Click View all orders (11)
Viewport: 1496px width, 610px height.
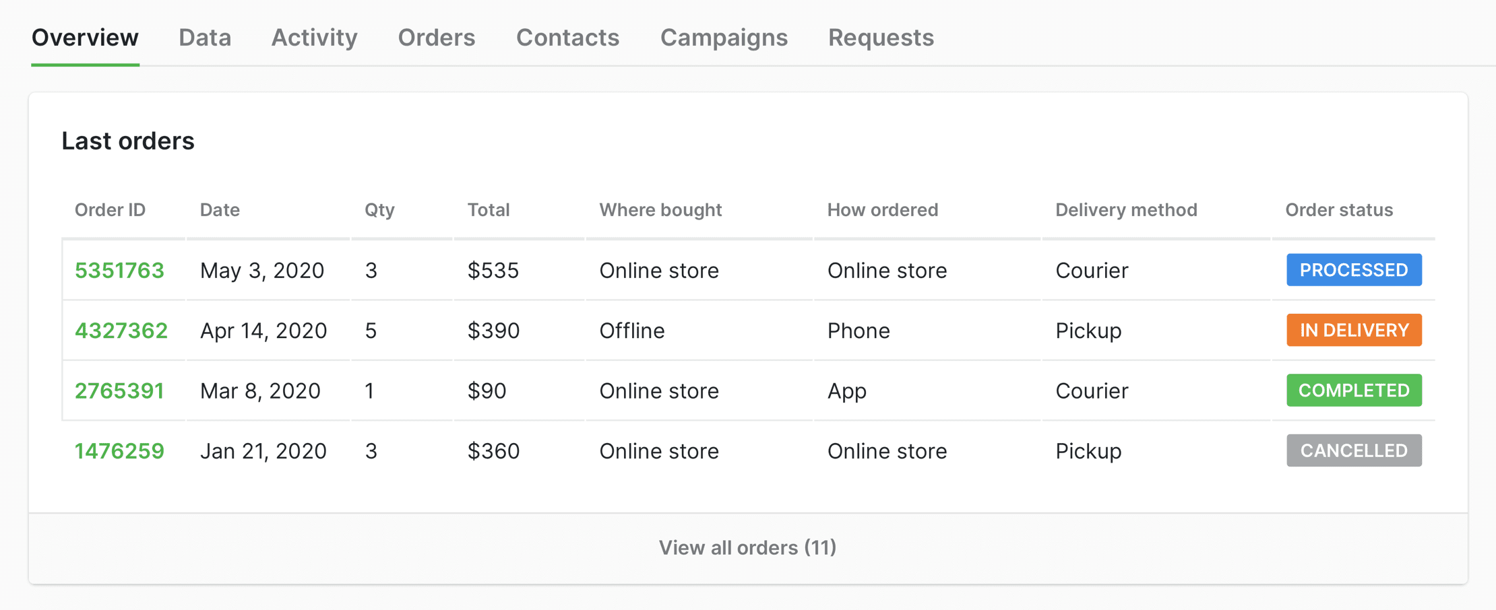pyautogui.click(x=747, y=548)
